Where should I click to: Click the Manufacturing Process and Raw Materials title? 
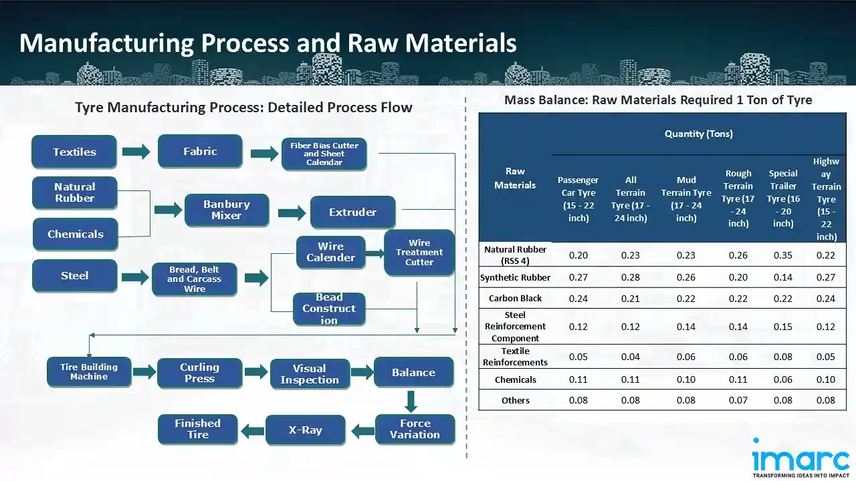267,43
